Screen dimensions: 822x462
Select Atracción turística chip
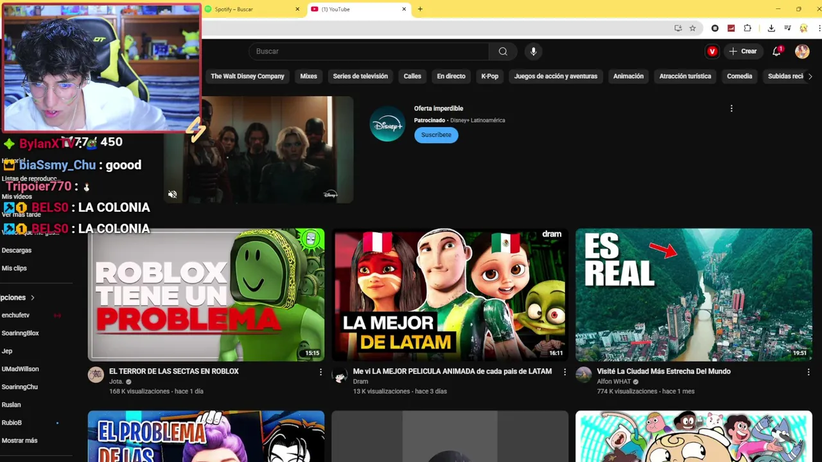(x=685, y=76)
